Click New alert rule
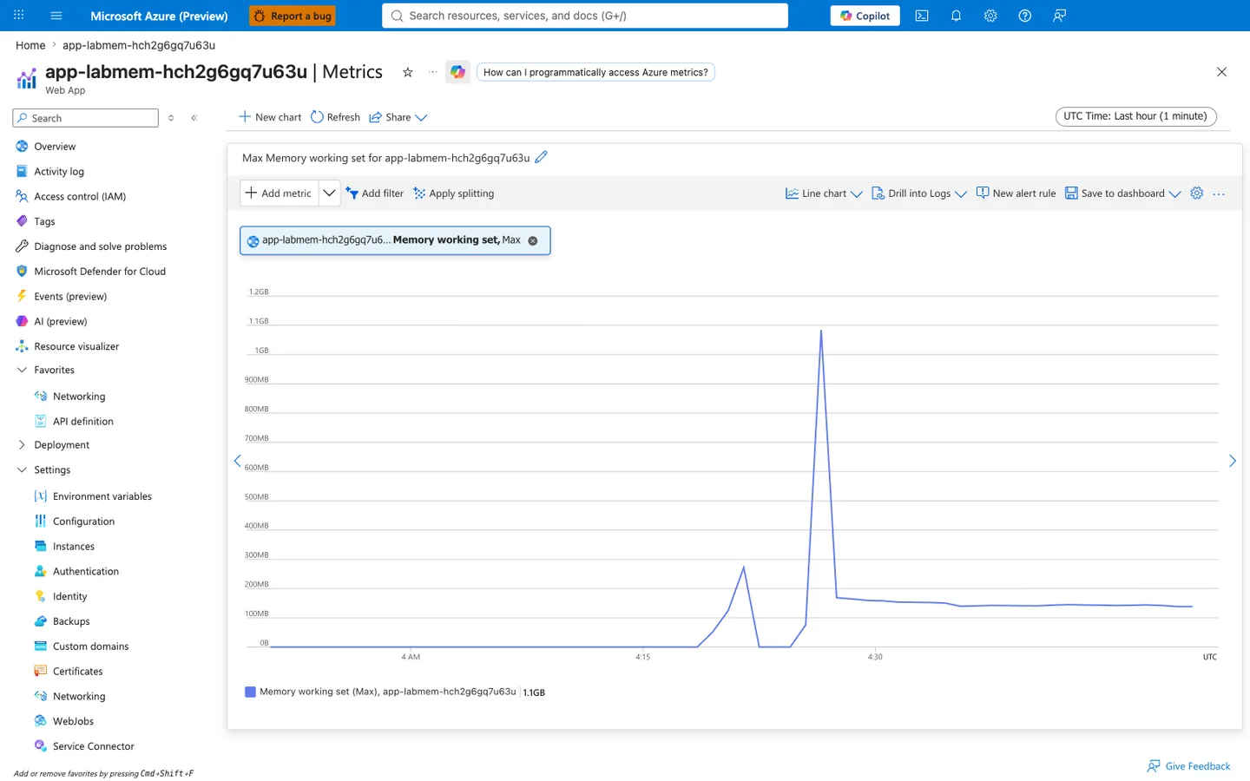 (1016, 194)
